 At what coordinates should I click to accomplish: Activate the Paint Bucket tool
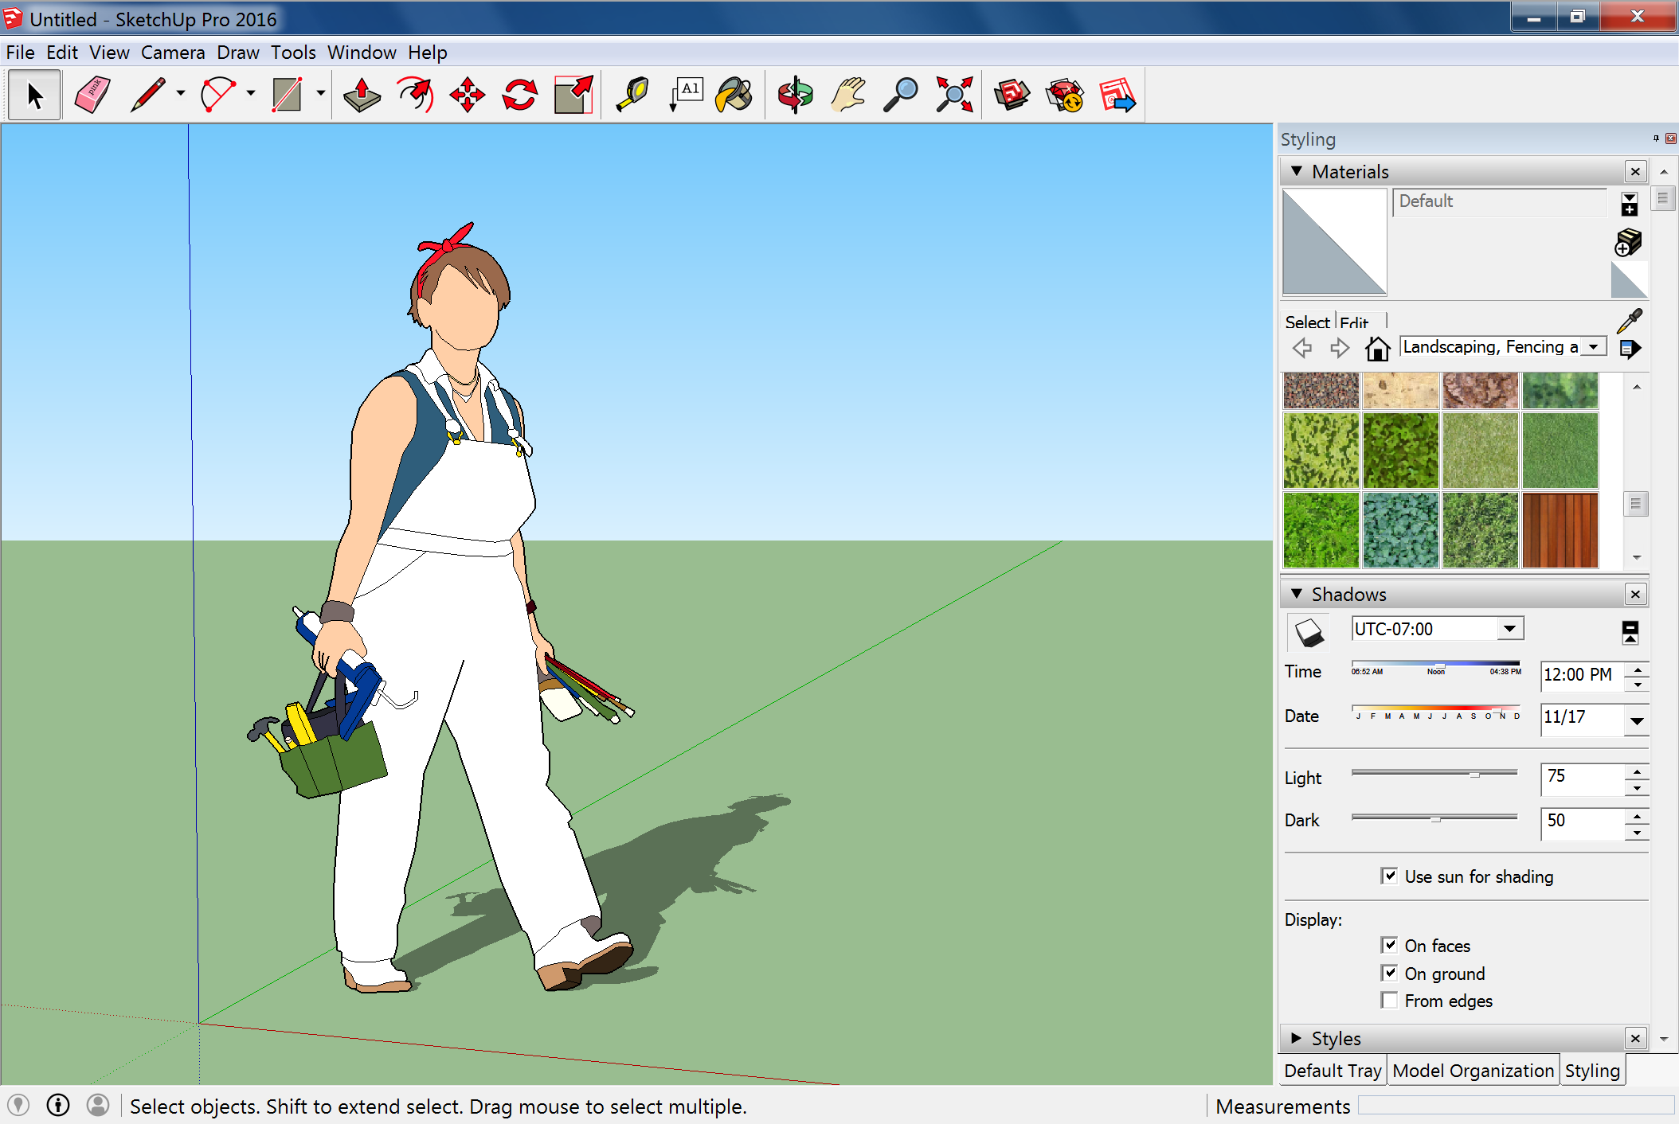[x=734, y=96]
